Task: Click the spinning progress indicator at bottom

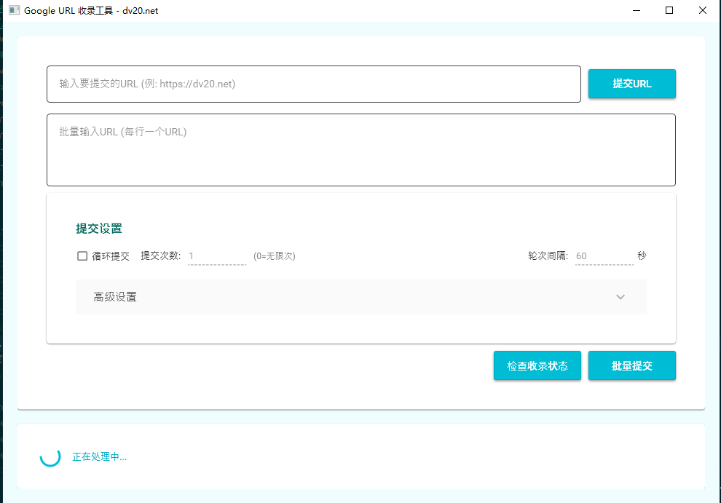Action: coord(50,456)
